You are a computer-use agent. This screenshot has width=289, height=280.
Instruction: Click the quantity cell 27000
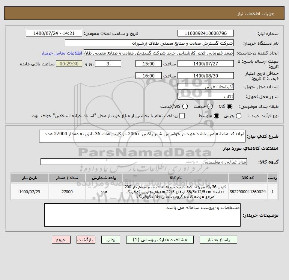[67, 192]
